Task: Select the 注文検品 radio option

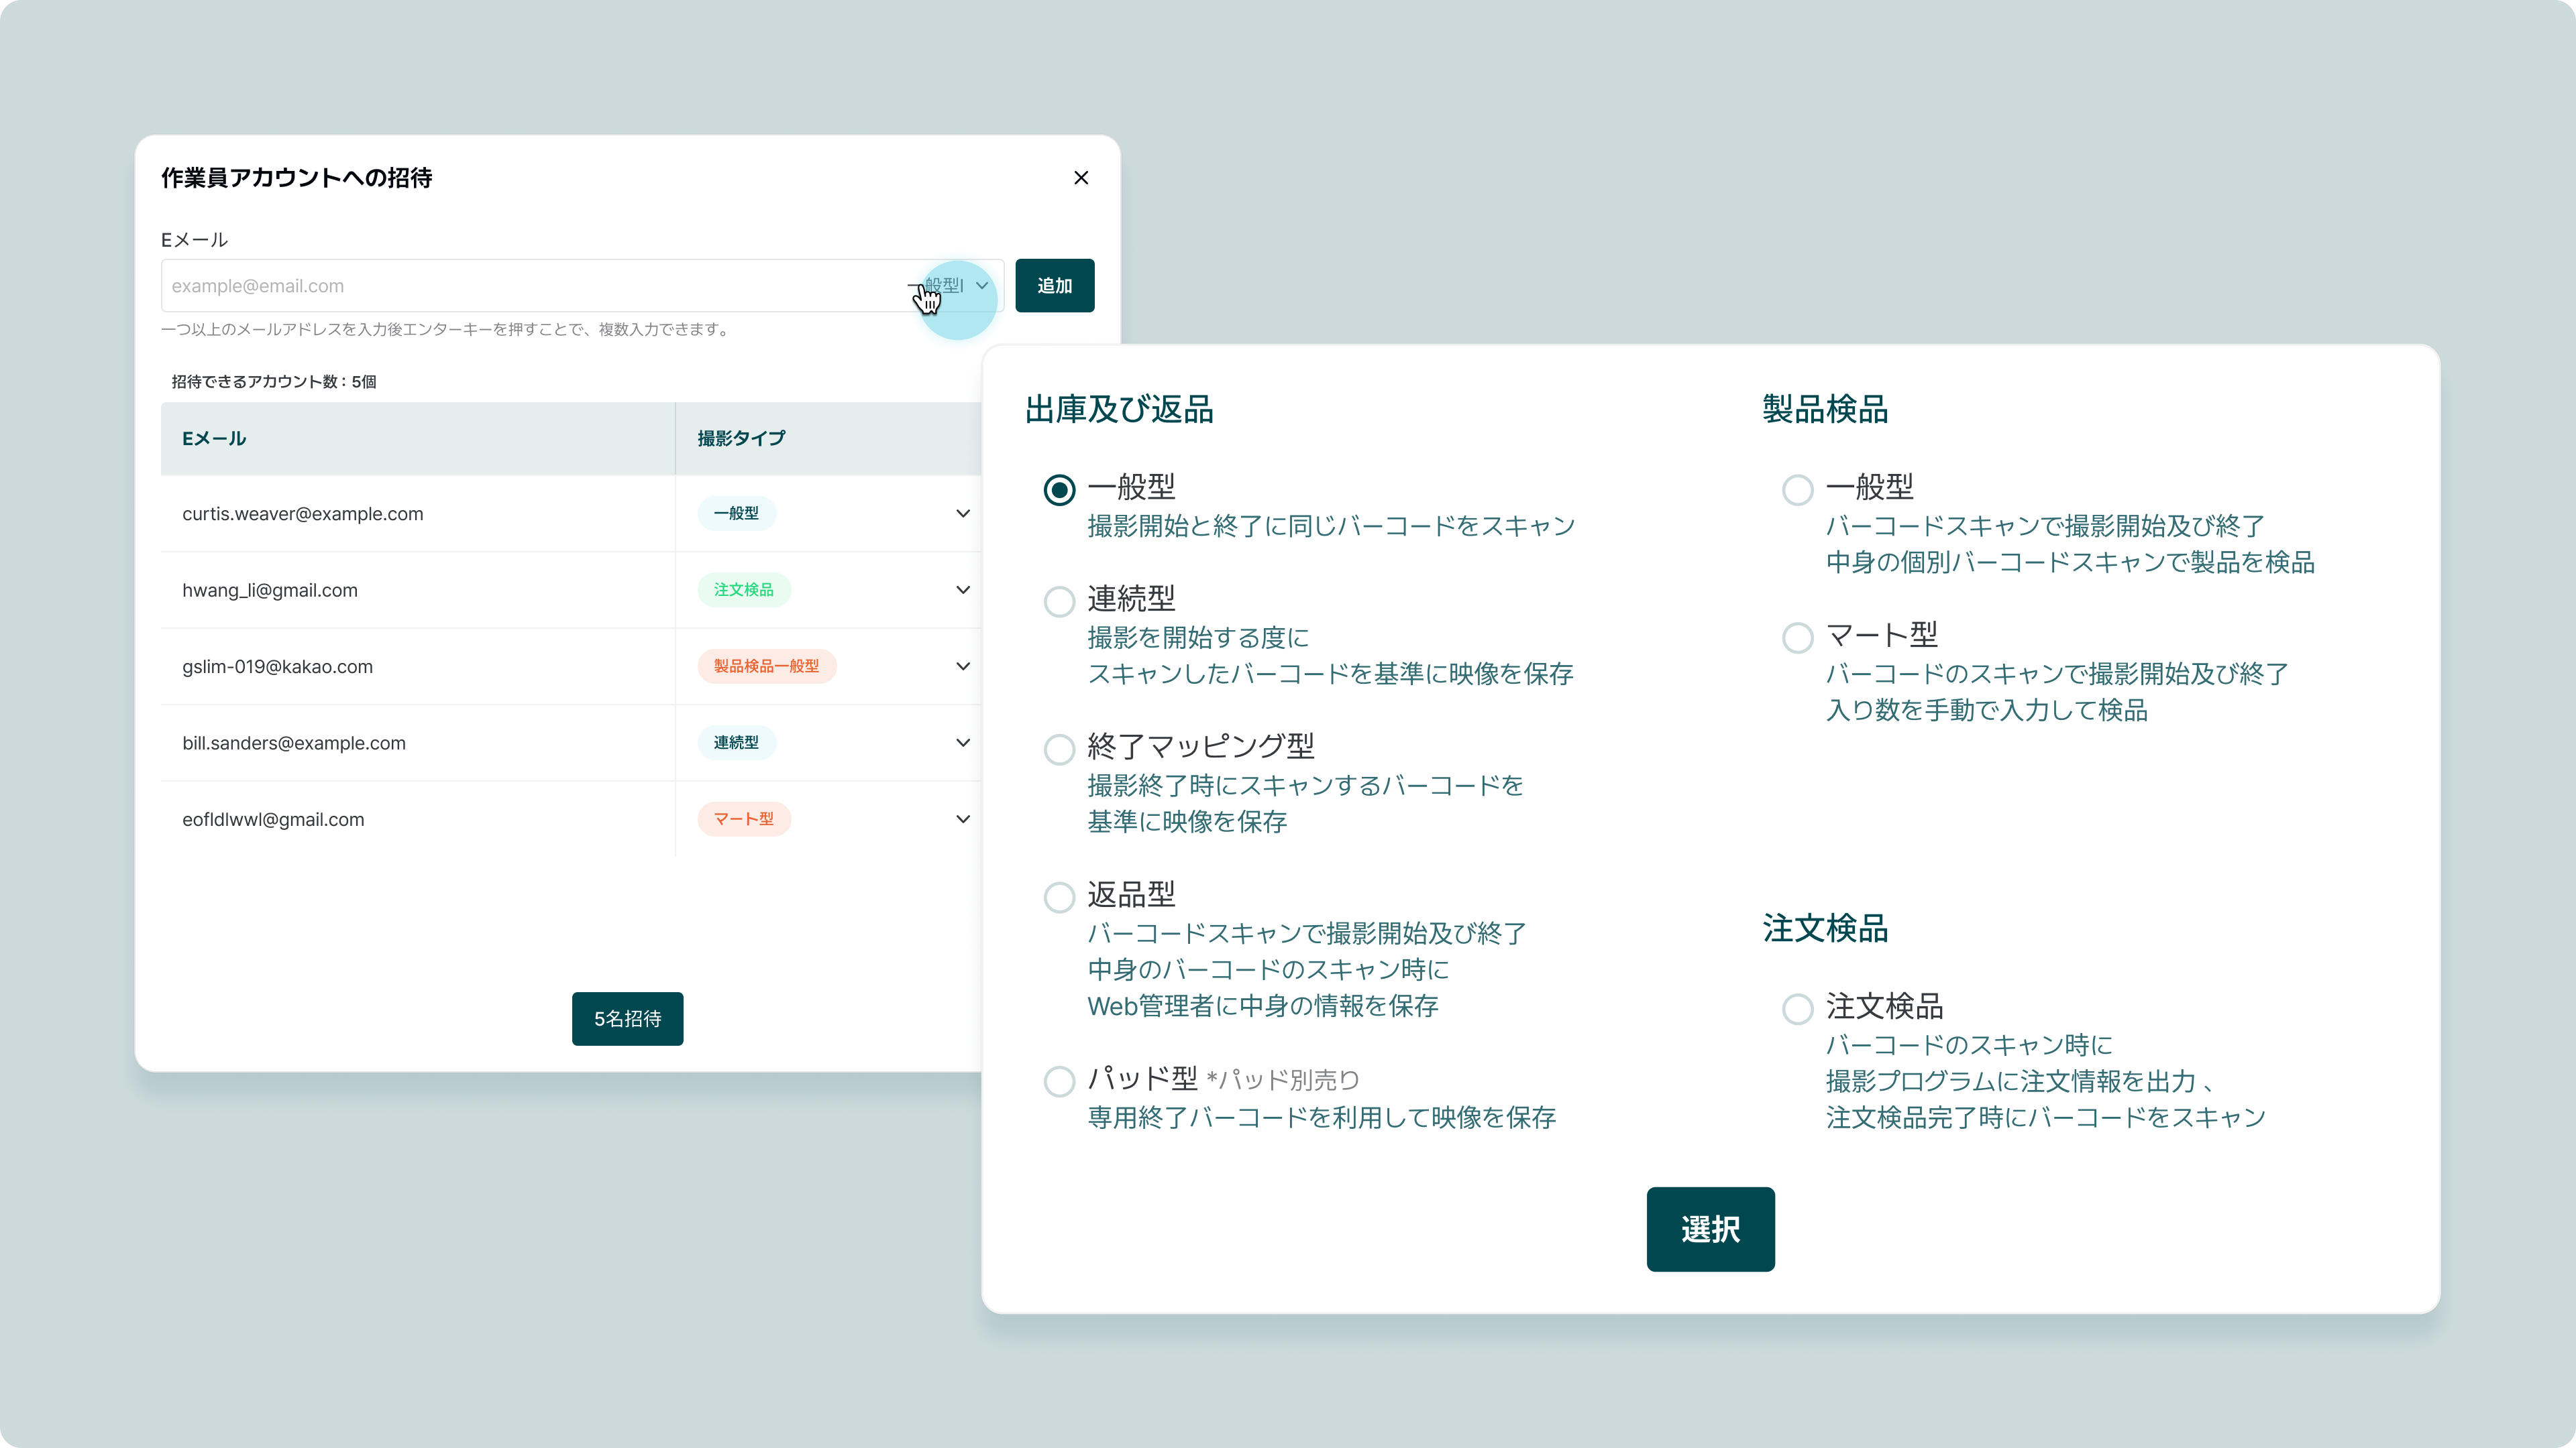Action: pyautogui.click(x=1797, y=1010)
